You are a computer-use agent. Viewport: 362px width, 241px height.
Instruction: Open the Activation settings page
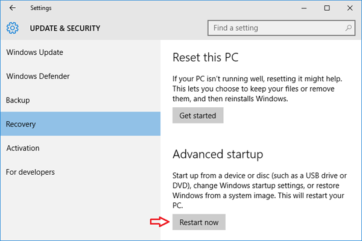coord(23,148)
